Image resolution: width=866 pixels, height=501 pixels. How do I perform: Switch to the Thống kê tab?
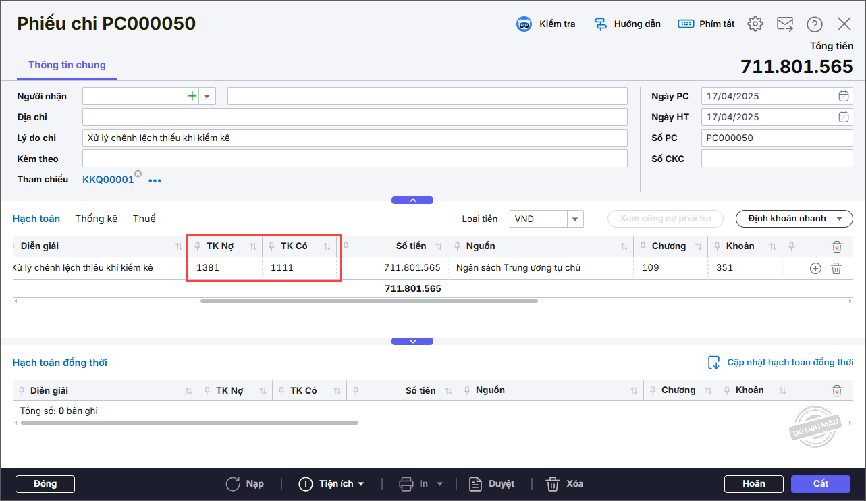coord(97,219)
